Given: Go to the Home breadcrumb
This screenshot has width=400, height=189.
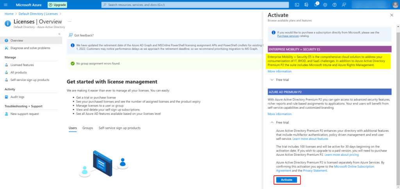Looking at the screenshot, I should pos(9,14).
